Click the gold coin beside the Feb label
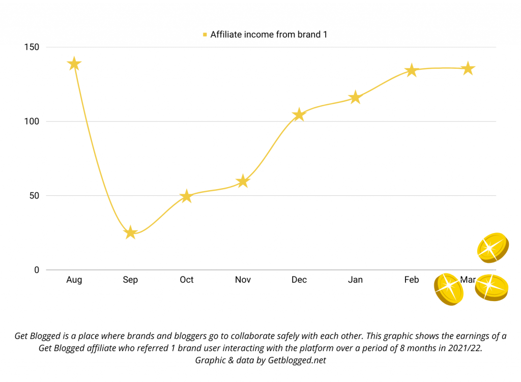 [448, 288]
